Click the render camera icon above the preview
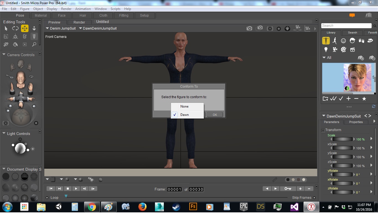Viewport: 378px width, 219px height. click(249, 28)
